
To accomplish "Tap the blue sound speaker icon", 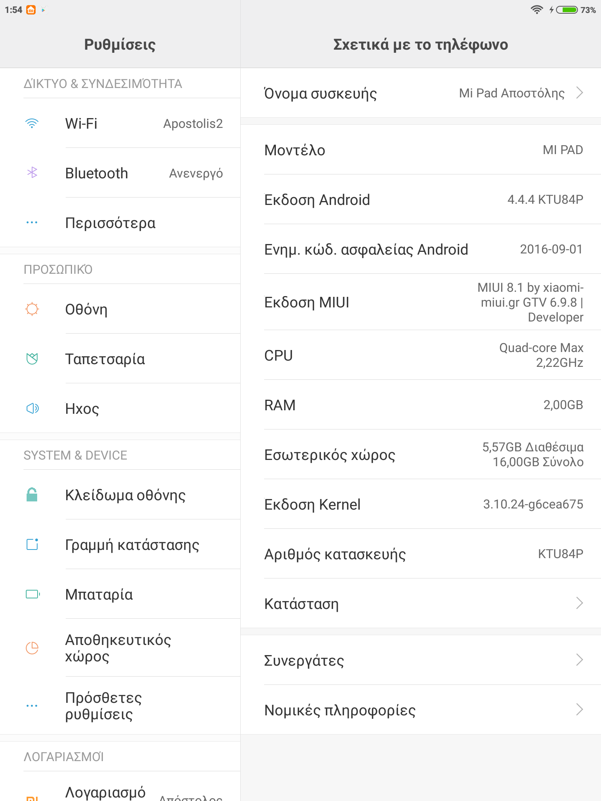I will [32, 408].
